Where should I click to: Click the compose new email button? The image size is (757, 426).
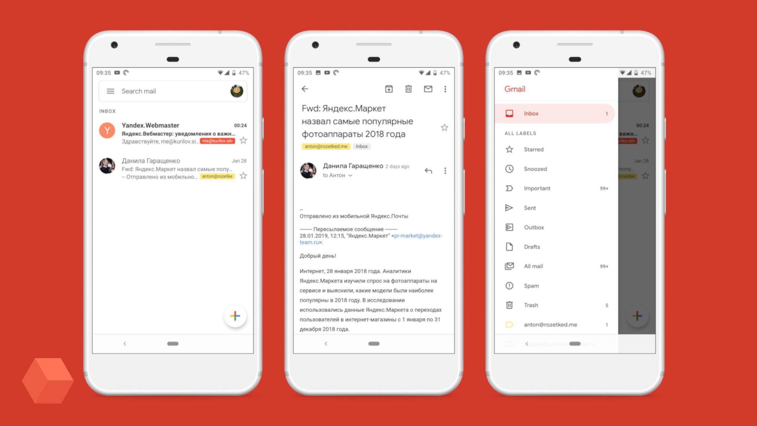[235, 315]
